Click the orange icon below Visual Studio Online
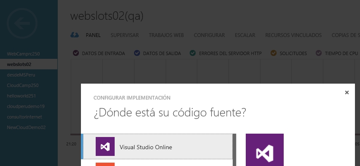360x166 pixels. 105,164
